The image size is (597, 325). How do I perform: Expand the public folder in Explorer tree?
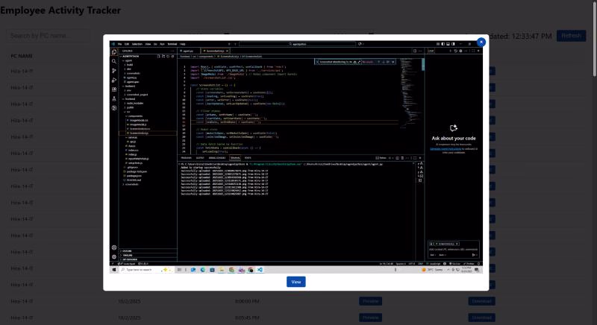[x=130, y=107]
